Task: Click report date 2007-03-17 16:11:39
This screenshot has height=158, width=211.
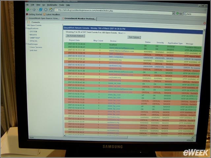Action: click(76, 70)
